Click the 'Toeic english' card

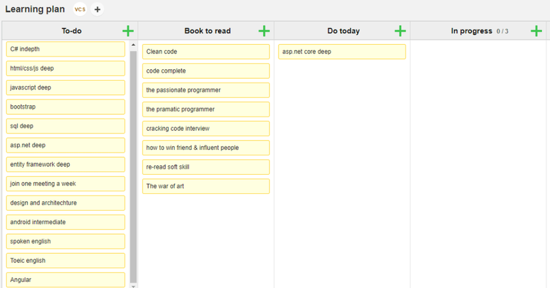tap(65, 261)
